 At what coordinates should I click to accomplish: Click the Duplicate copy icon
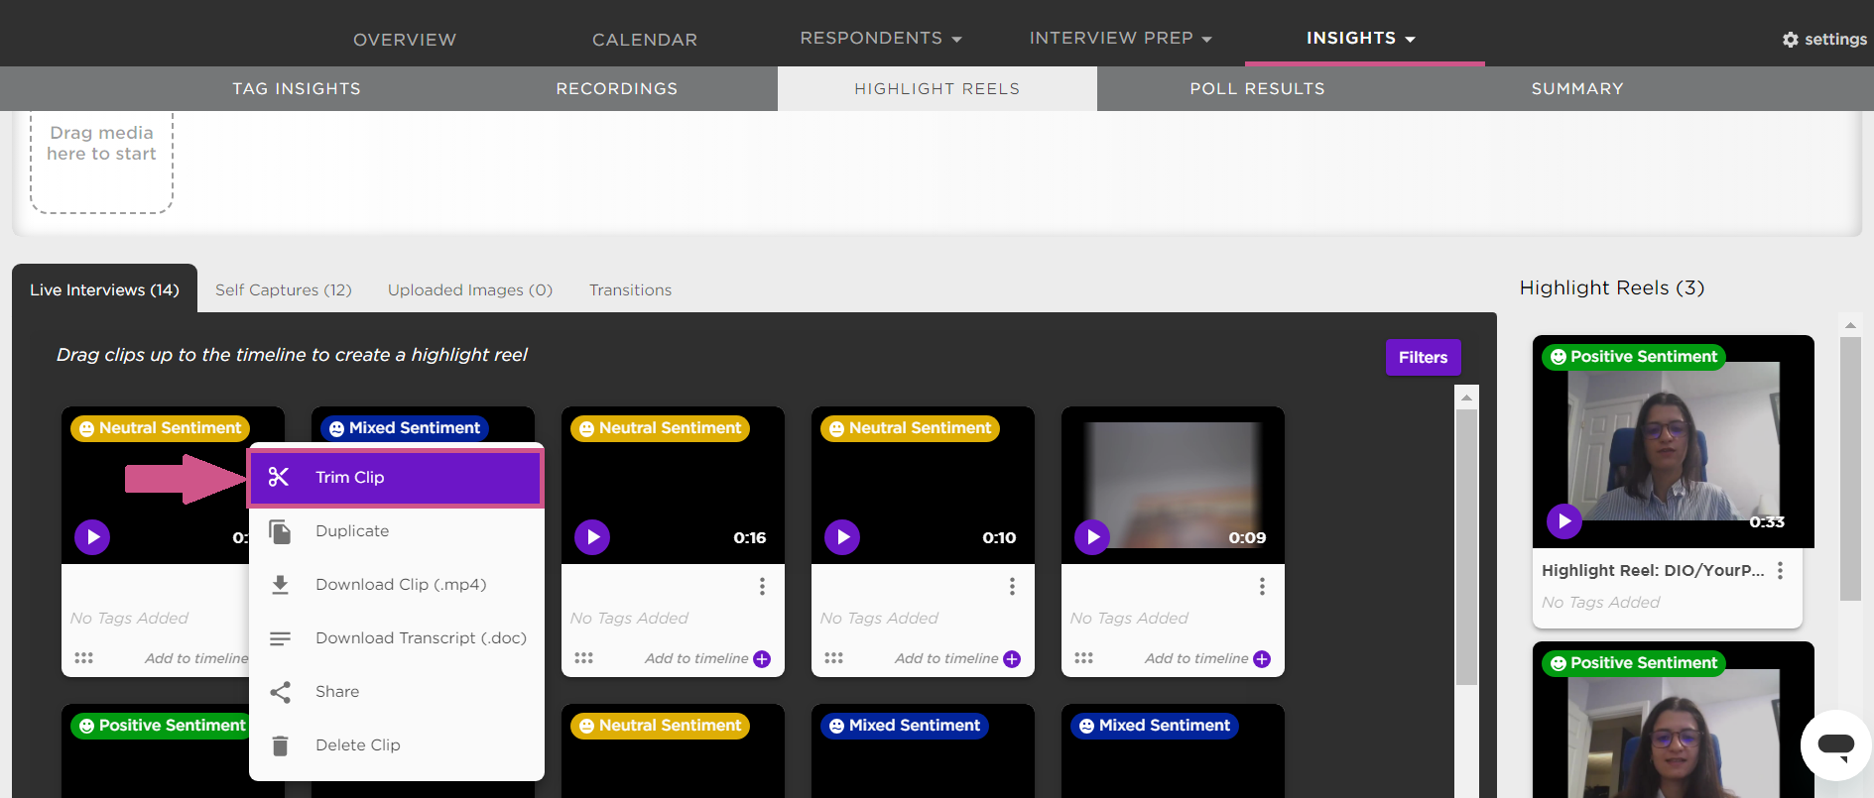281,531
